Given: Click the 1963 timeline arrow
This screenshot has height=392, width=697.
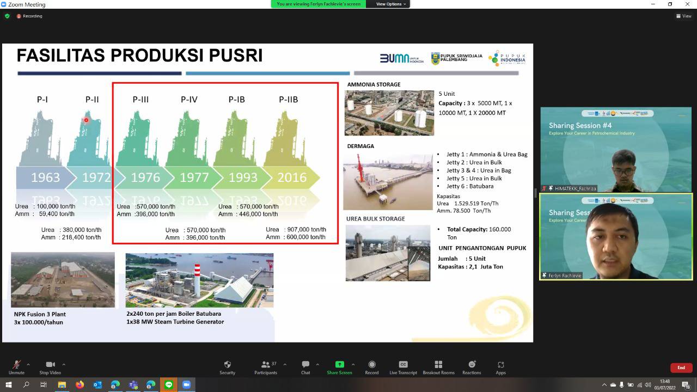Looking at the screenshot, I should pos(46,177).
